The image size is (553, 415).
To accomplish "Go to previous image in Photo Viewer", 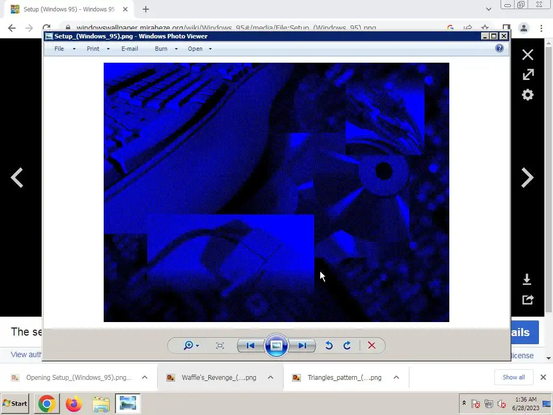I will [251, 345].
